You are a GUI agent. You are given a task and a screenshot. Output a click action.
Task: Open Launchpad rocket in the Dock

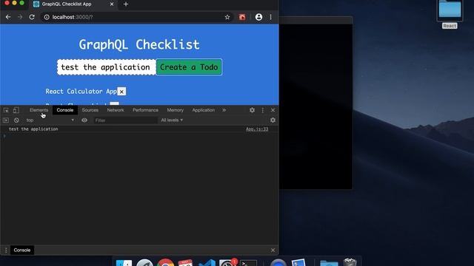[x=144, y=263]
